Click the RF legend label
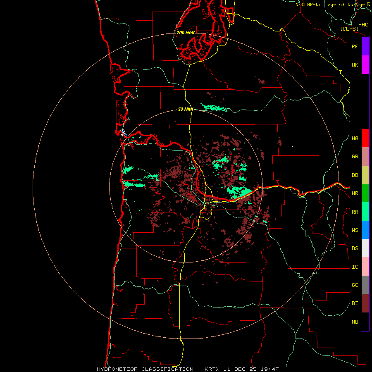This screenshot has width=372, height=372. pos(355,46)
